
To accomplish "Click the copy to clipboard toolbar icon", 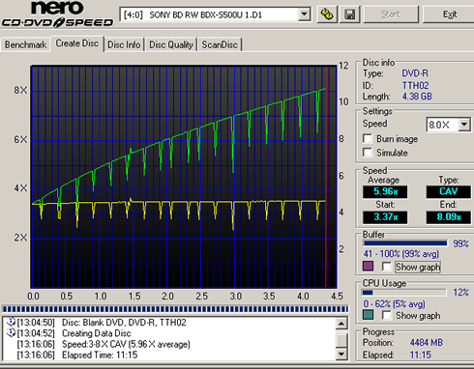I will pyautogui.click(x=326, y=14).
